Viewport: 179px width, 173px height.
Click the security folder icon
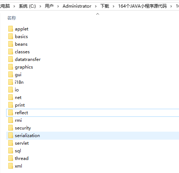pyautogui.click(x=11, y=128)
